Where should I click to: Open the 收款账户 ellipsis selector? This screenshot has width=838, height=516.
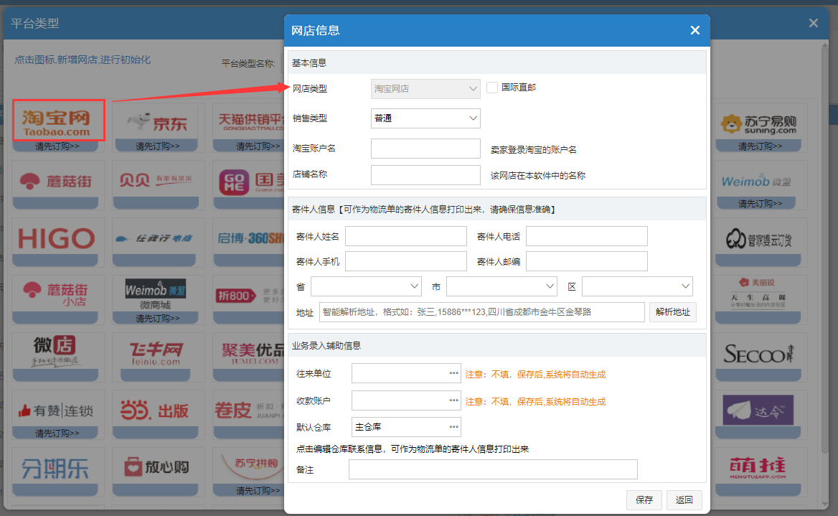tap(453, 400)
